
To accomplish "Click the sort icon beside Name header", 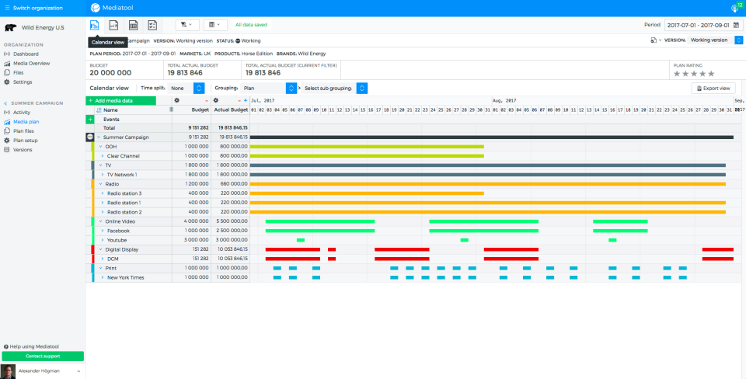I will pos(98,110).
